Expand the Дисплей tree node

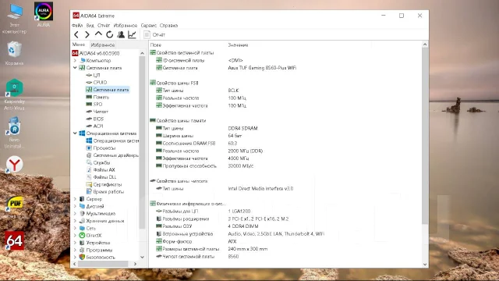75,206
